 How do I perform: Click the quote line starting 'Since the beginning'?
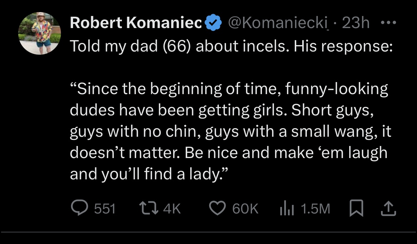(228, 89)
